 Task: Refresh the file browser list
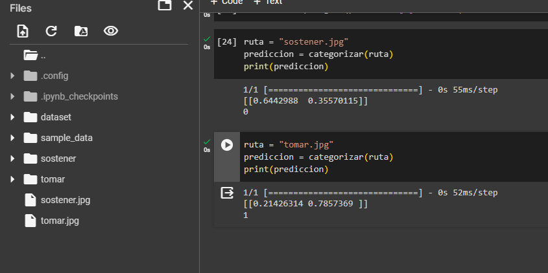click(x=51, y=31)
